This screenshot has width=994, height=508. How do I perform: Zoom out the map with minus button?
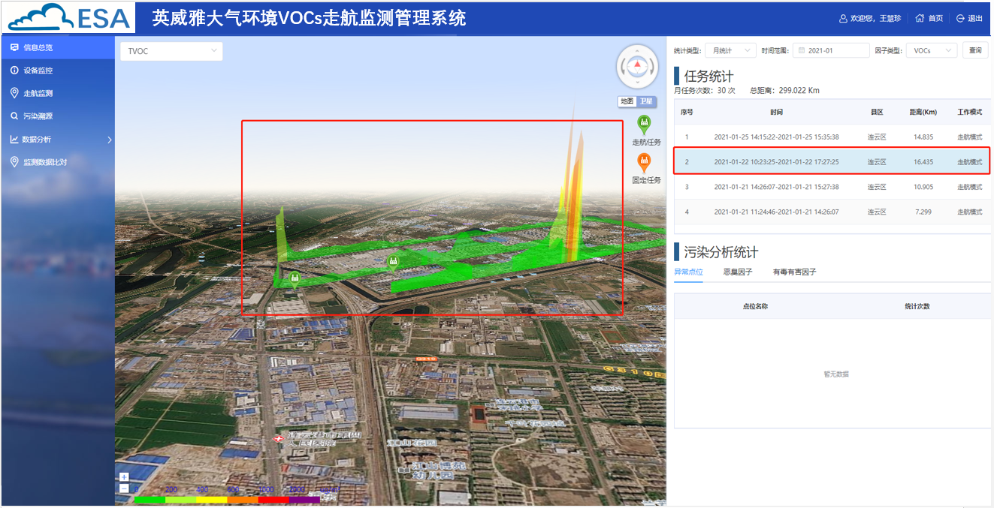(124, 488)
